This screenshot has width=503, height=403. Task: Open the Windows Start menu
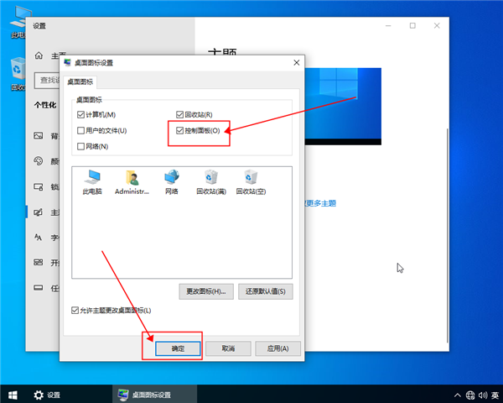point(13,395)
